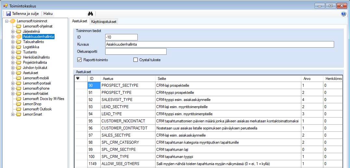Click the LemonShop folder icon
Viewport: 350px width, 168px height.
[x=19, y=104]
